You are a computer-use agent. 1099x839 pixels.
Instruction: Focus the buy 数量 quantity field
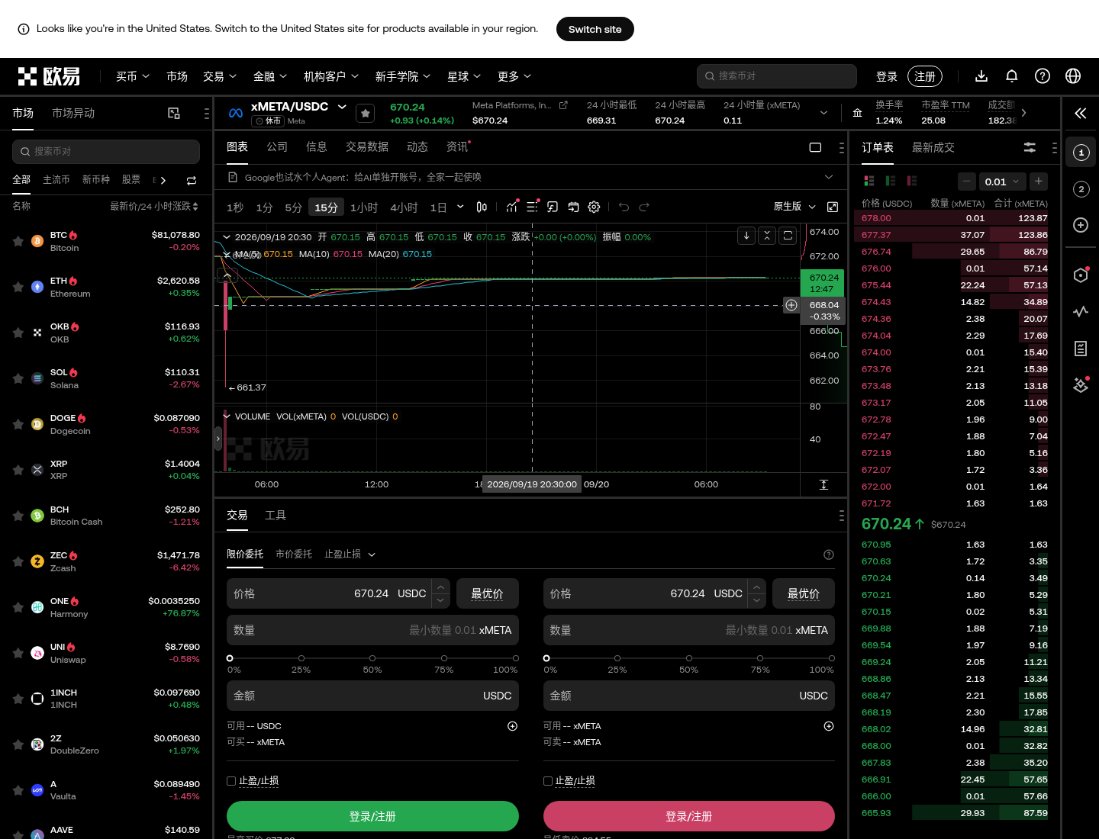click(372, 630)
